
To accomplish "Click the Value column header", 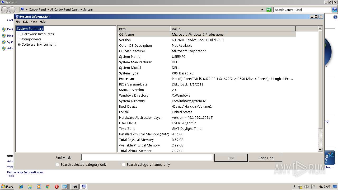I will tap(233, 29).
